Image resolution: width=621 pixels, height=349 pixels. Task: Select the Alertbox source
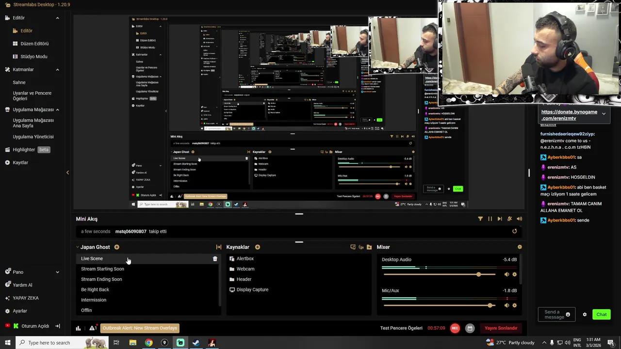pyautogui.click(x=245, y=259)
